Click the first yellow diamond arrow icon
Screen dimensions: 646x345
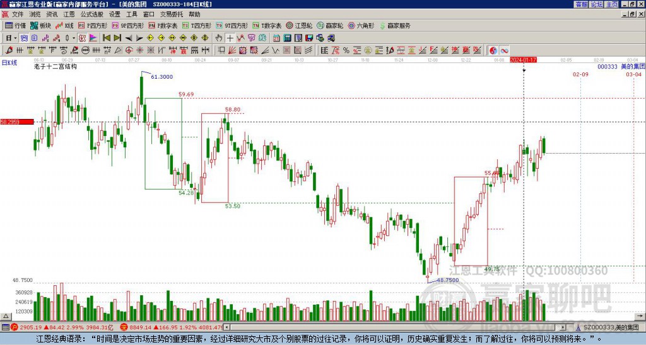[x=150, y=38]
